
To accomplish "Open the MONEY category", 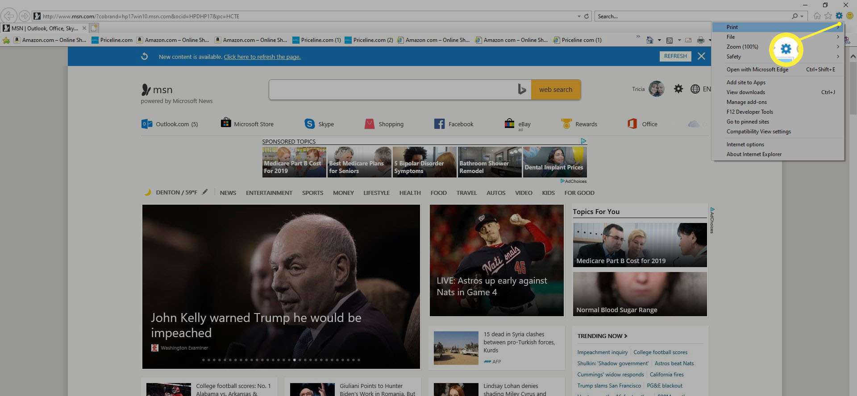I will pos(343,193).
